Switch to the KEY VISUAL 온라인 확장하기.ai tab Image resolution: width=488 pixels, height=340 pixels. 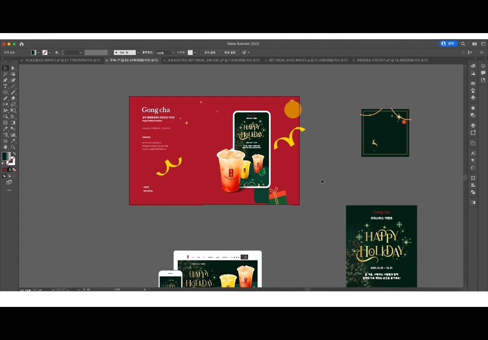click(x=308, y=60)
